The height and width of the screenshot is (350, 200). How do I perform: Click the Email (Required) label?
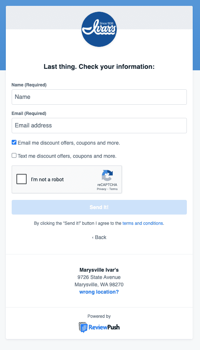(29, 113)
